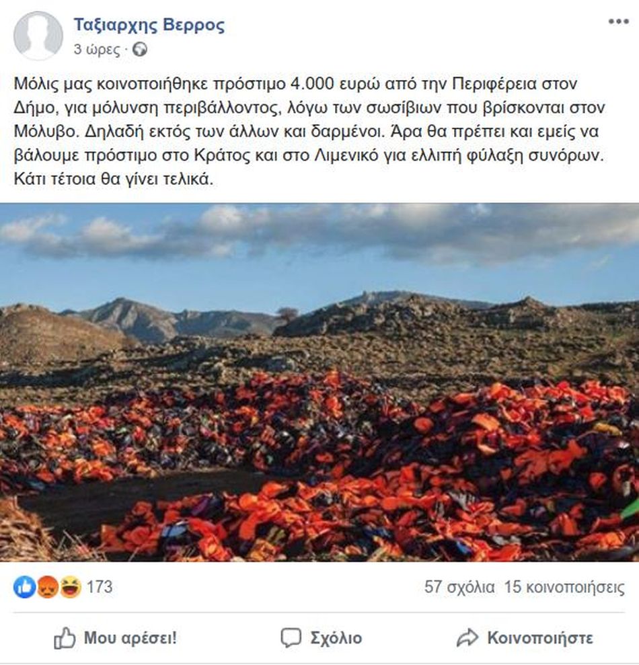Open the life jackets photo
The height and width of the screenshot is (665, 639).
point(319,382)
